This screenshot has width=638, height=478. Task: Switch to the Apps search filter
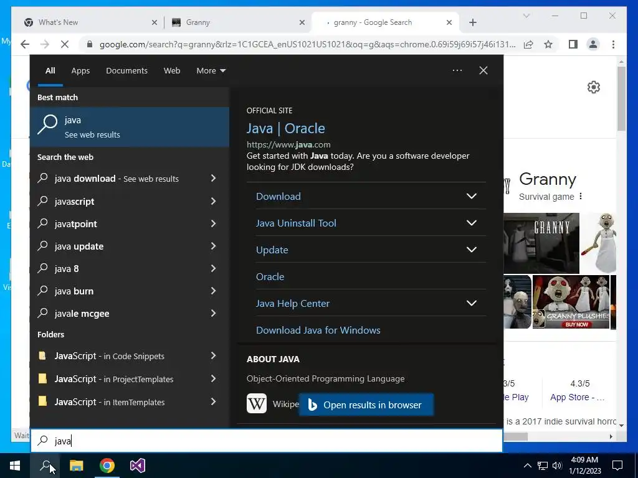point(80,71)
